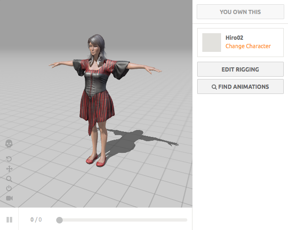288x230 pixels.
Task: Click the zoom magnifier icon in viewport
Action: point(9,179)
